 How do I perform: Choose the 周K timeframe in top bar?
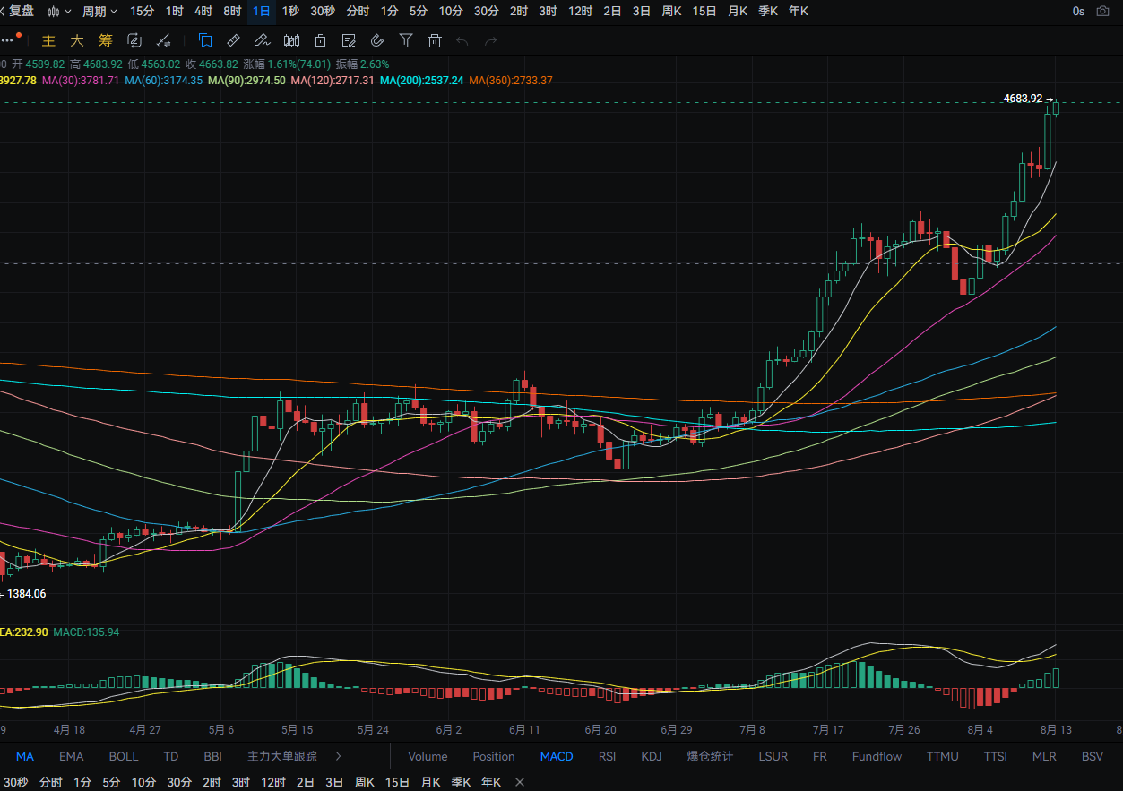pos(671,12)
